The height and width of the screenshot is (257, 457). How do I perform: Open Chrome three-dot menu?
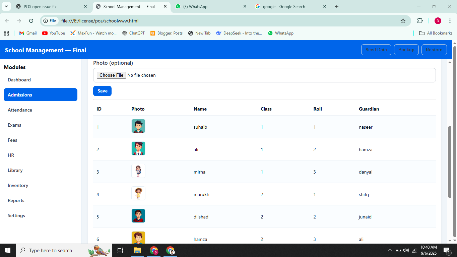click(x=450, y=21)
